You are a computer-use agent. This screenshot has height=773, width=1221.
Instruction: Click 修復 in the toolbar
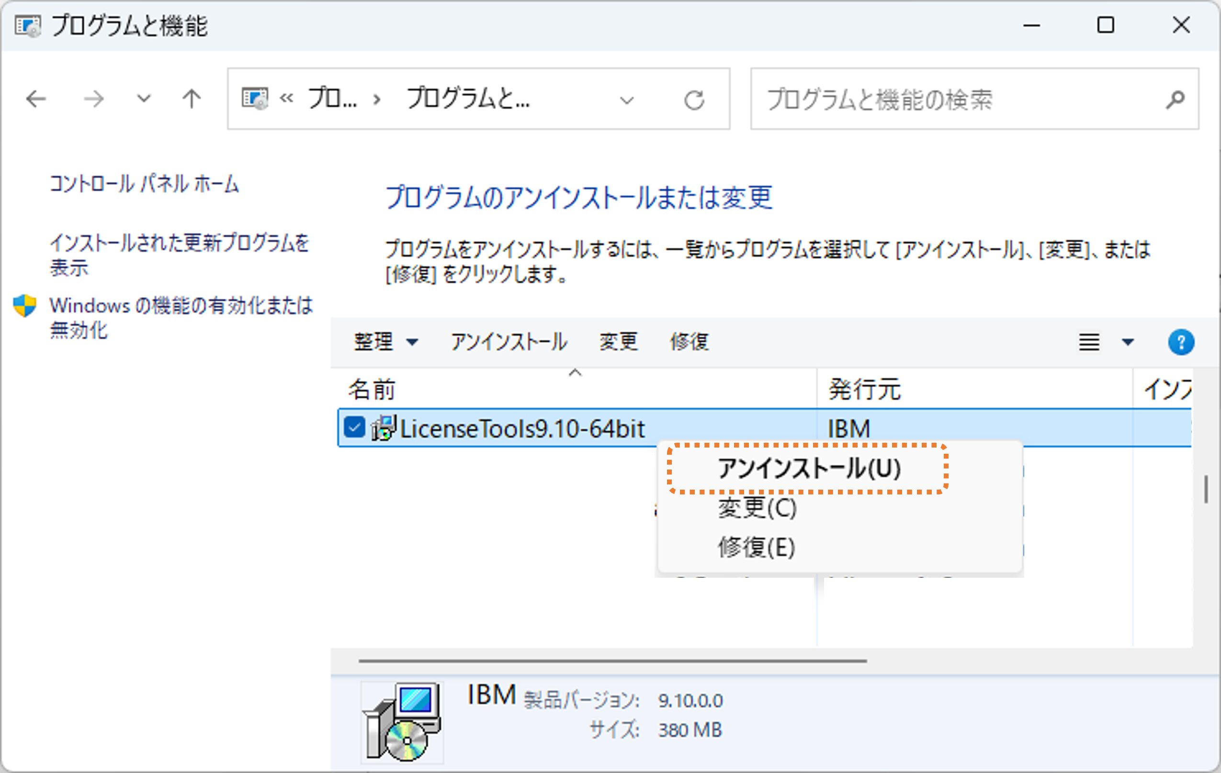point(689,342)
